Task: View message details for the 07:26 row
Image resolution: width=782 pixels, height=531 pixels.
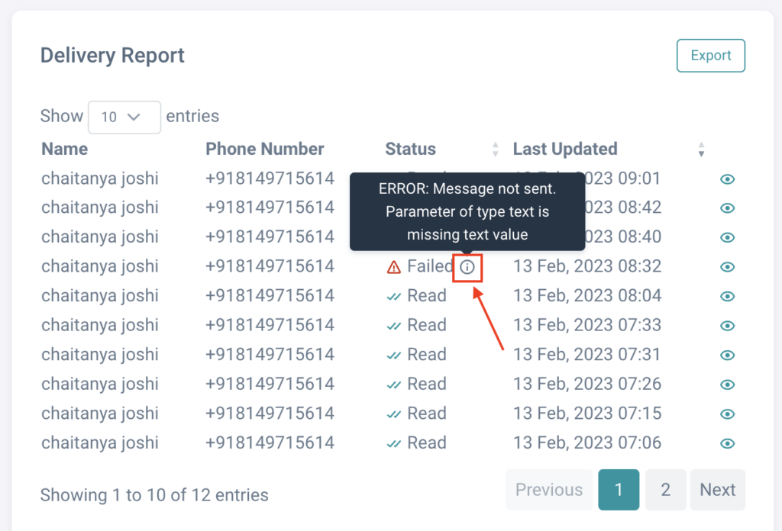Action: (x=727, y=385)
